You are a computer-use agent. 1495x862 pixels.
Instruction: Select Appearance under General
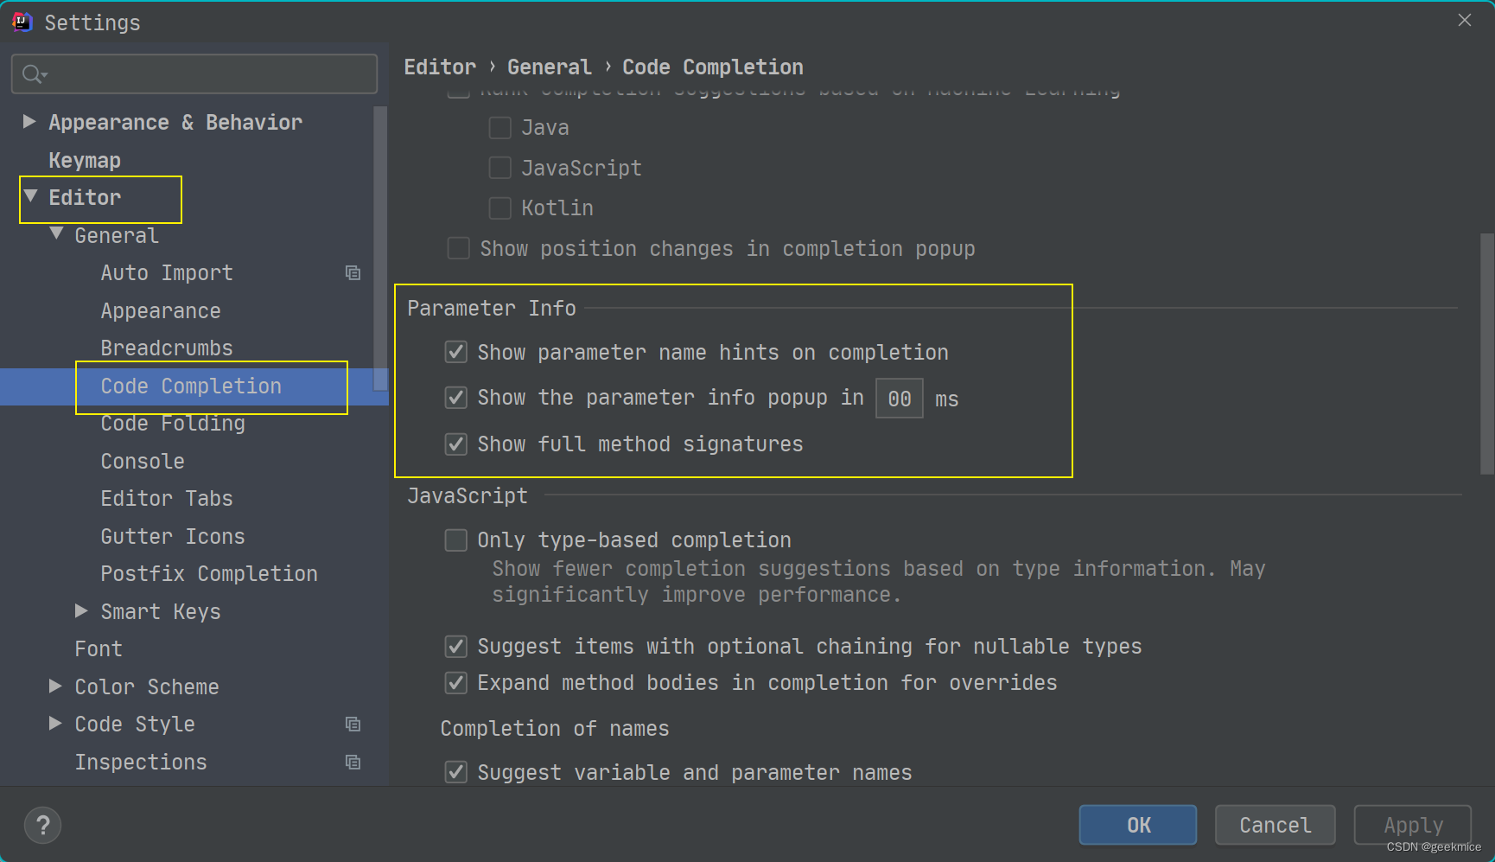click(161, 311)
